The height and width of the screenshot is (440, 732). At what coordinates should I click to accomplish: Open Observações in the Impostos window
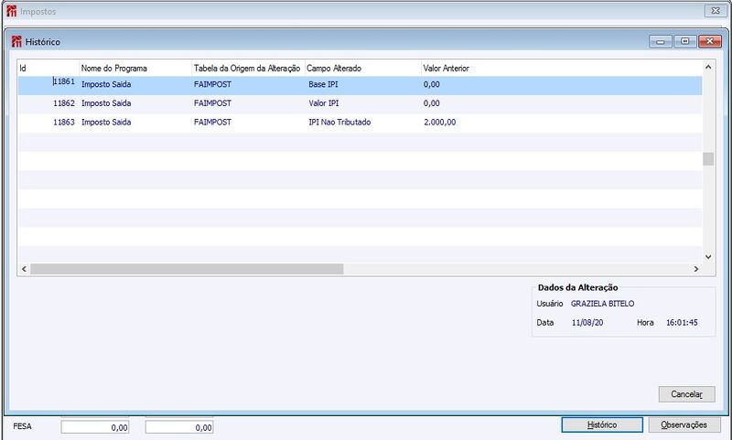(684, 425)
